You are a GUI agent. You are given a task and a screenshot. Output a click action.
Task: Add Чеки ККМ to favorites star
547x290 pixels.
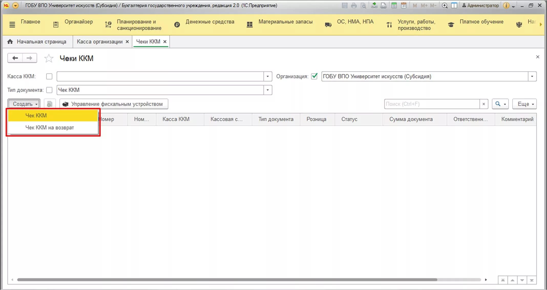tap(49, 58)
